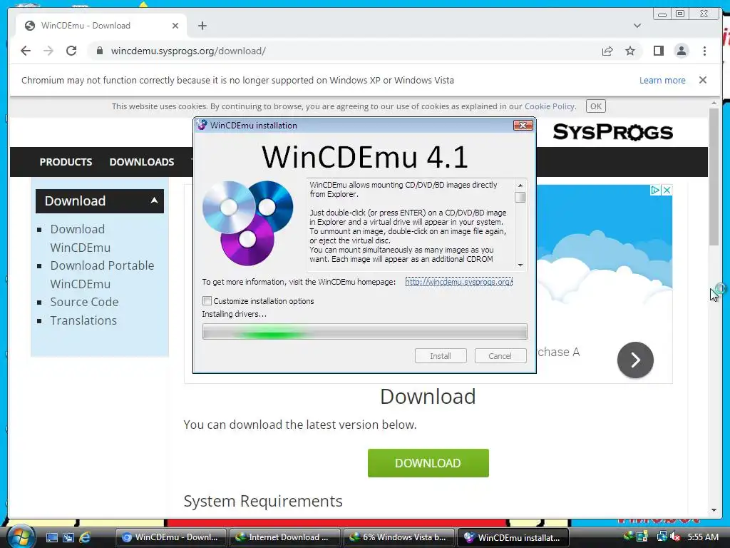730x548 pixels.
Task: Click the network tray icon
Action: 662,537
